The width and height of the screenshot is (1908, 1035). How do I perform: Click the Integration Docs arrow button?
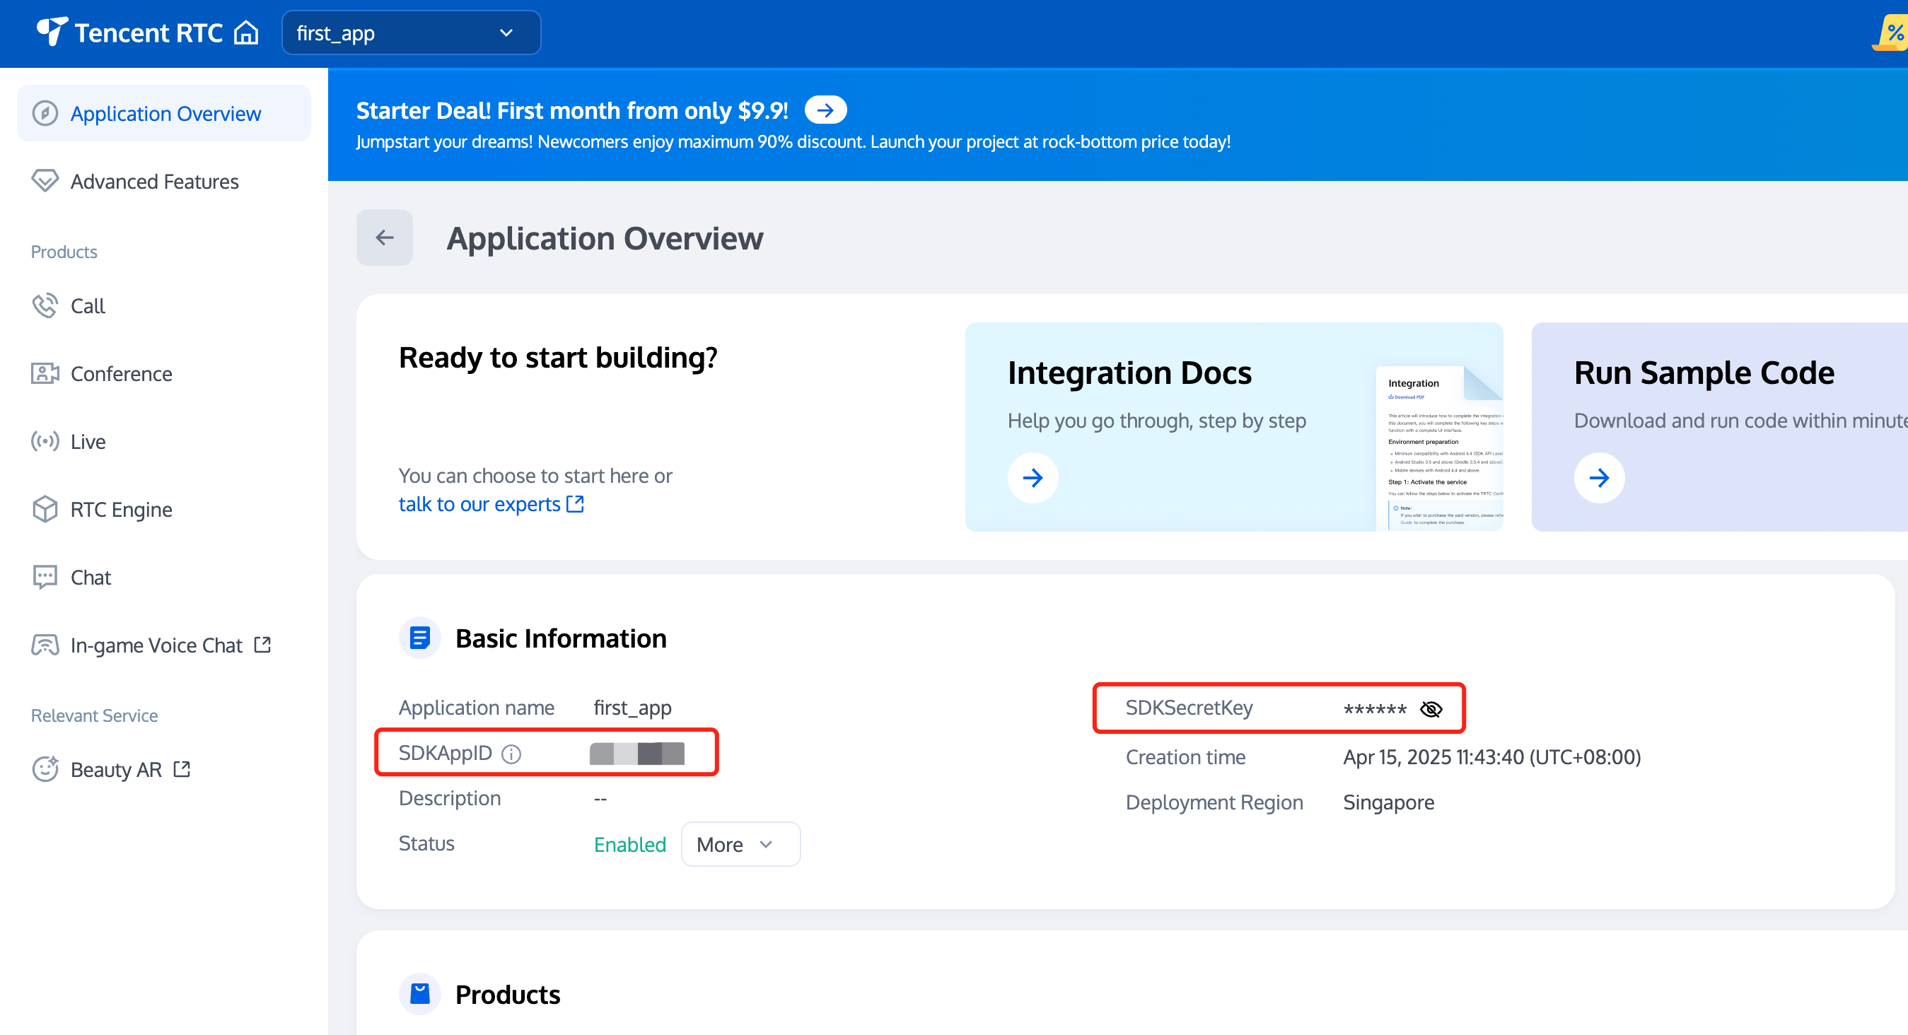click(1032, 477)
